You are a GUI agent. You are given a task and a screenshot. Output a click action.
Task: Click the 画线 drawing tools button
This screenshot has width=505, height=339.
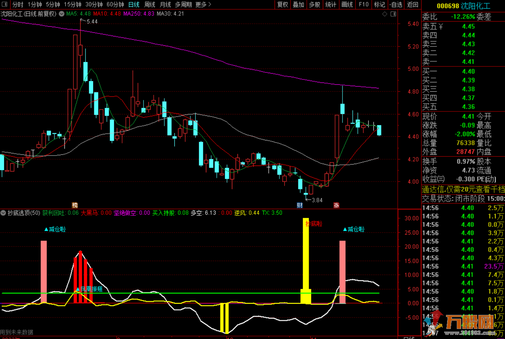(347, 4)
